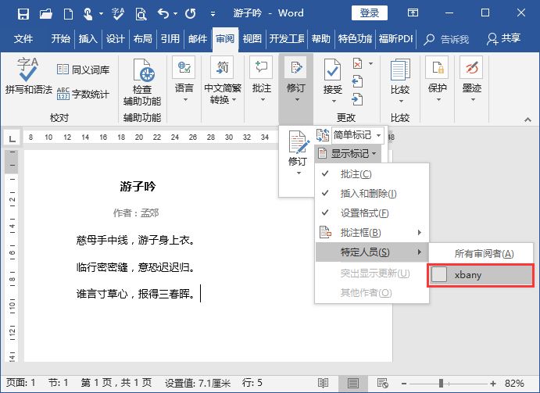Open the File (文件) tab
This screenshot has height=393, width=540.
(x=23, y=38)
